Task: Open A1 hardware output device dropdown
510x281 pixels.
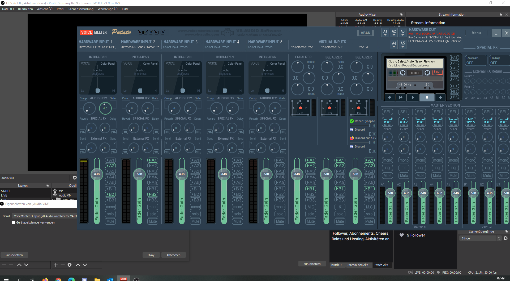Action: coord(385,33)
